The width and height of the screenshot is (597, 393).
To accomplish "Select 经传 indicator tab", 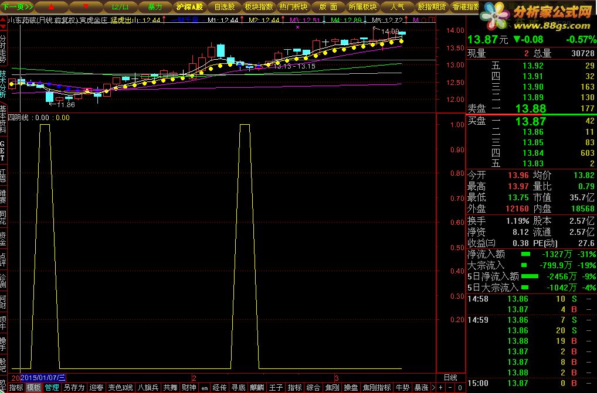I will click(x=219, y=388).
